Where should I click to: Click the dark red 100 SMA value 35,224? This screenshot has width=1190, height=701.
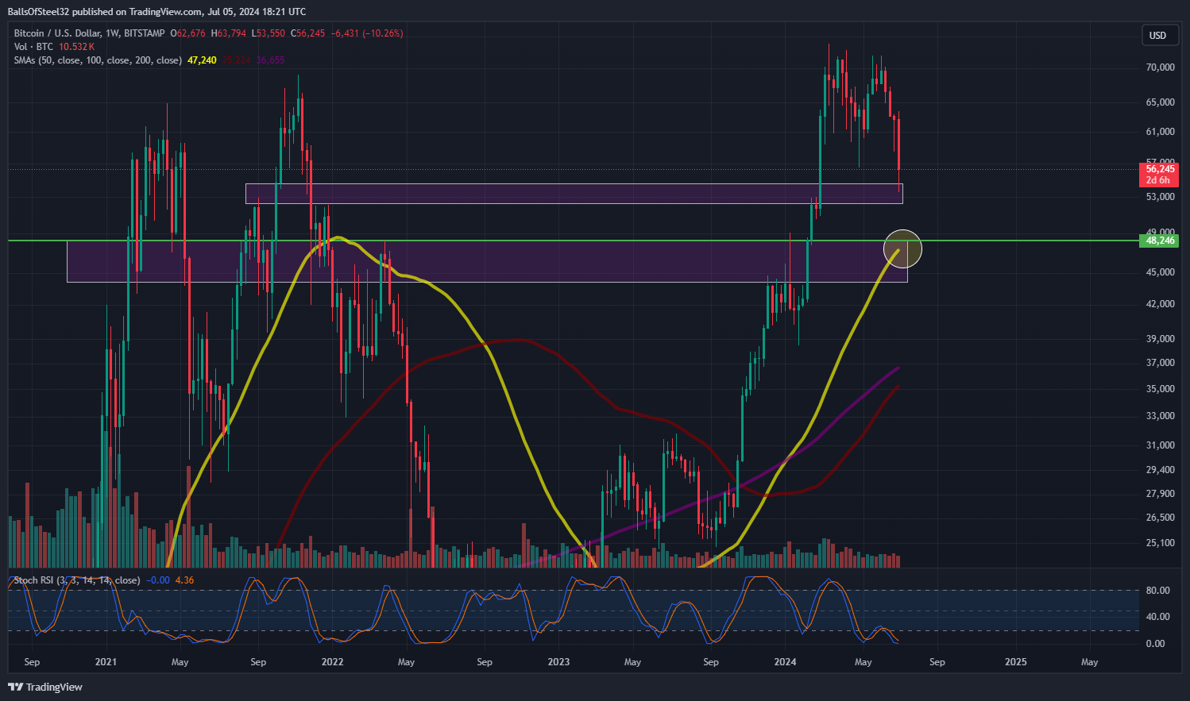[x=236, y=60]
